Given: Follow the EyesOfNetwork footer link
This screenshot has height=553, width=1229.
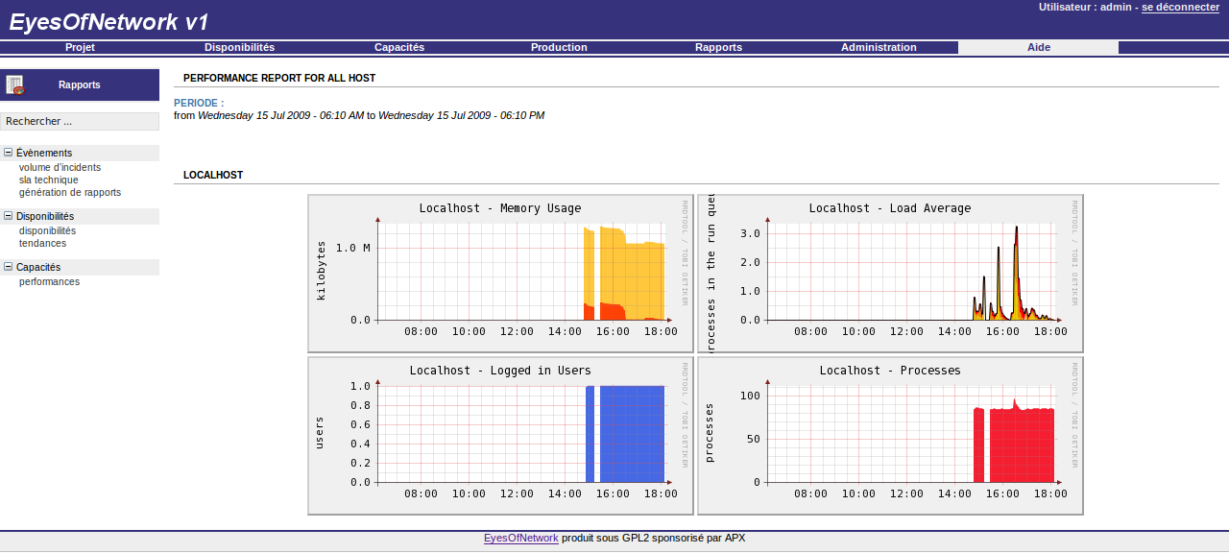Looking at the screenshot, I should [520, 538].
